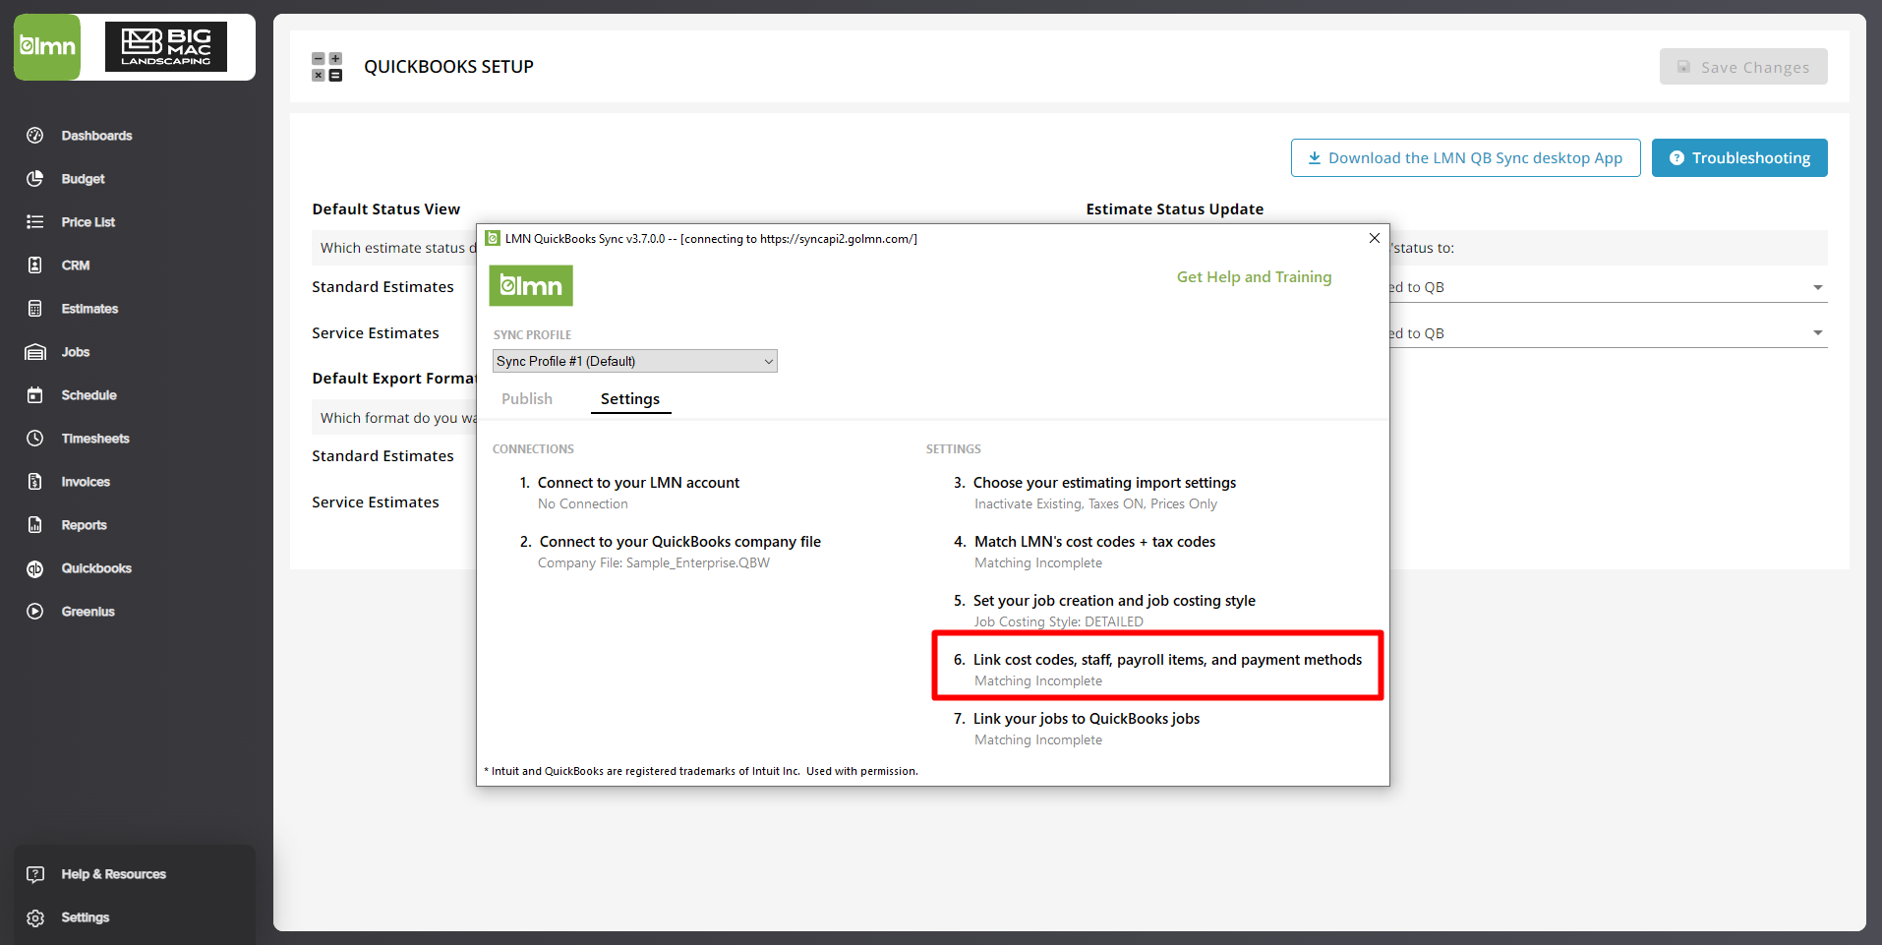Expand the Sync Profile #1 dropdown
The image size is (1882, 945).
click(634, 361)
